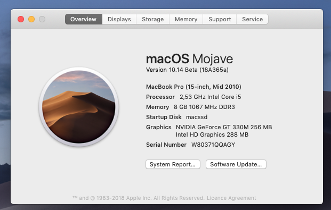The image size is (331, 210).
Task: Go to the Support tab
Action: (220, 19)
